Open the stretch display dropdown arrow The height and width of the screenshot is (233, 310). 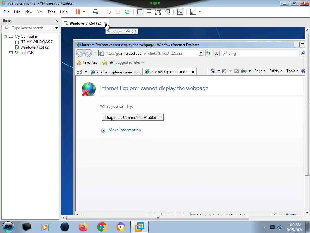(x=200, y=12)
